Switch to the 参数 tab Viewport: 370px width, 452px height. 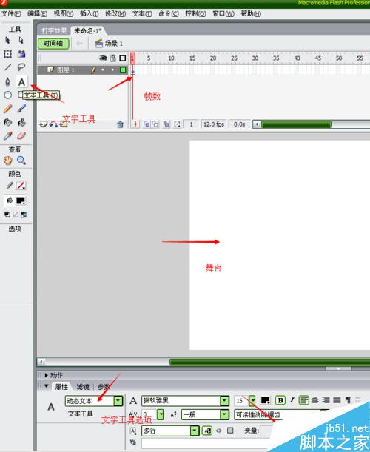coord(104,387)
